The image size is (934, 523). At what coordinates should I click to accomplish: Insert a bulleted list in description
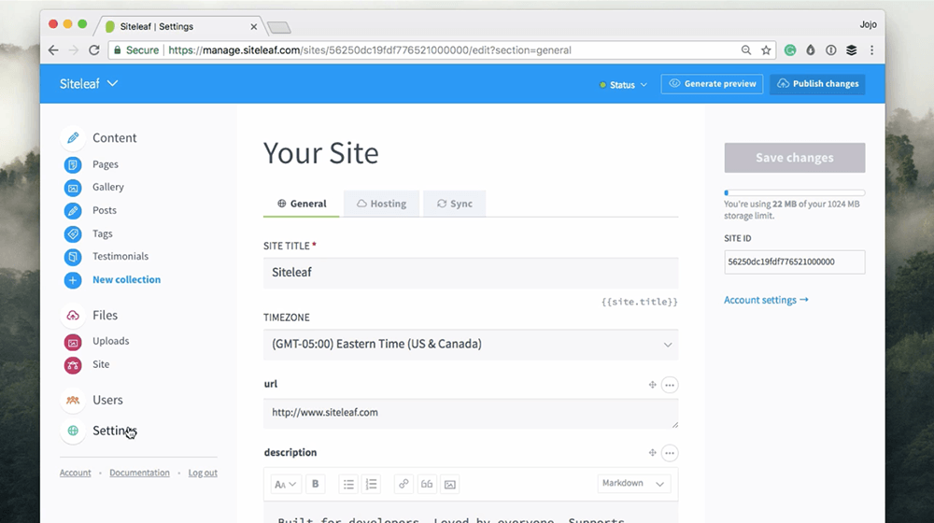point(348,484)
